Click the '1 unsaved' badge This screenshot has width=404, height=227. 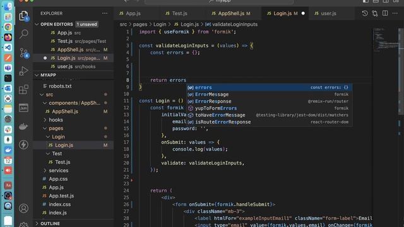point(87,24)
